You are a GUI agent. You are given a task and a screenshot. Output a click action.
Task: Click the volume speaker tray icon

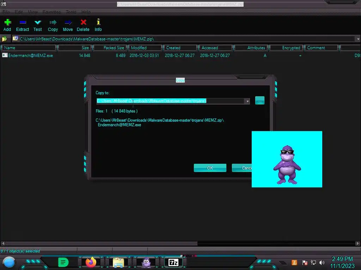(x=322, y=262)
